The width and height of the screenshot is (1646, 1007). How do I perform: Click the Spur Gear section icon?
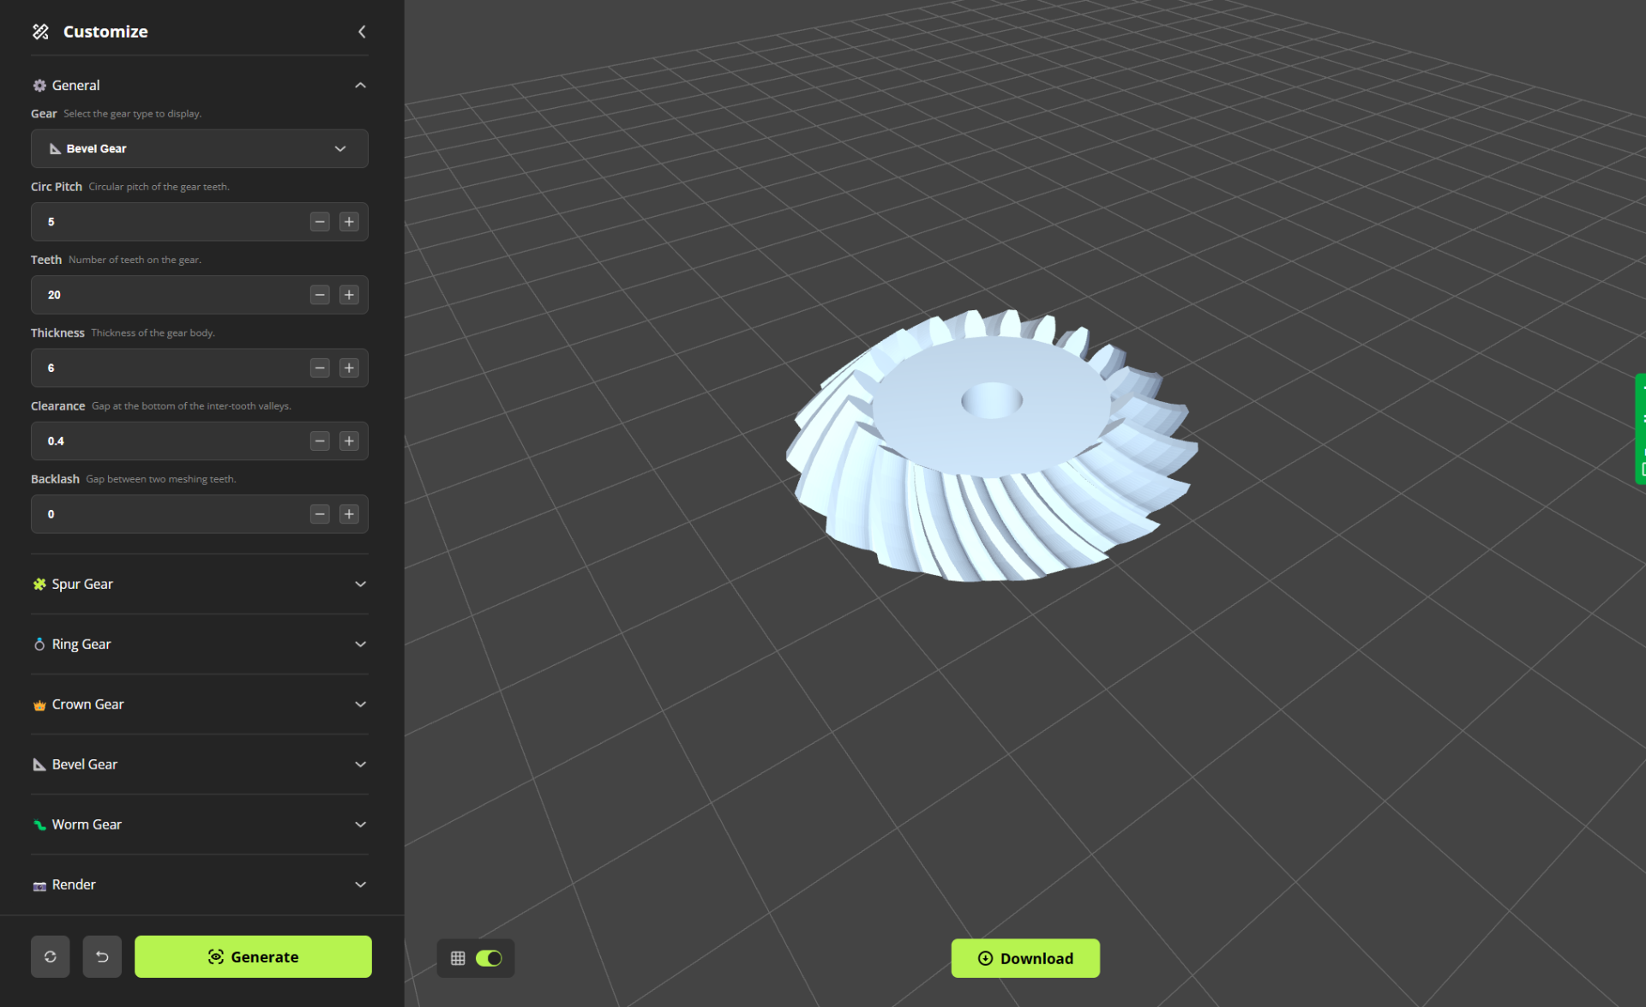coord(39,584)
